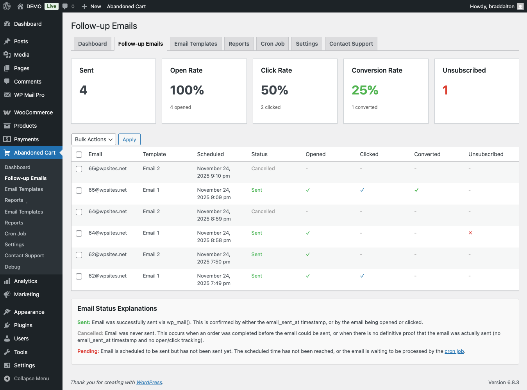This screenshot has width=527, height=390.
Task: Click the user avatar for braddalton
Action: click(x=520, y=6)
